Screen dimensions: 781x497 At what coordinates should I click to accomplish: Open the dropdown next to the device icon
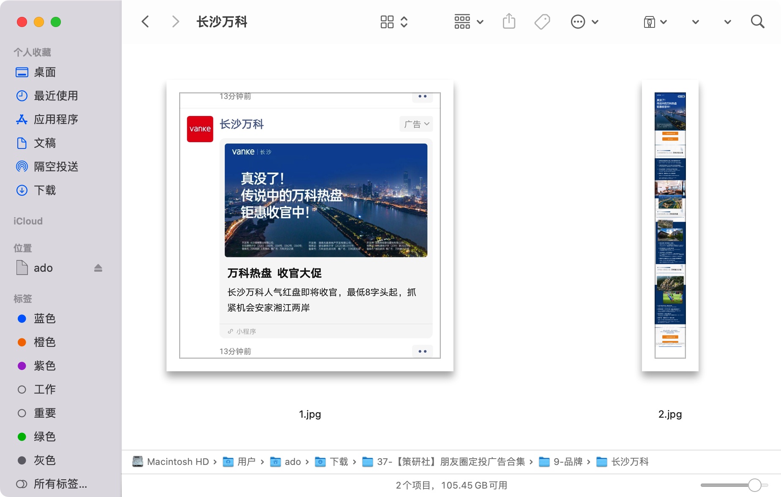(x=664, y=22)
